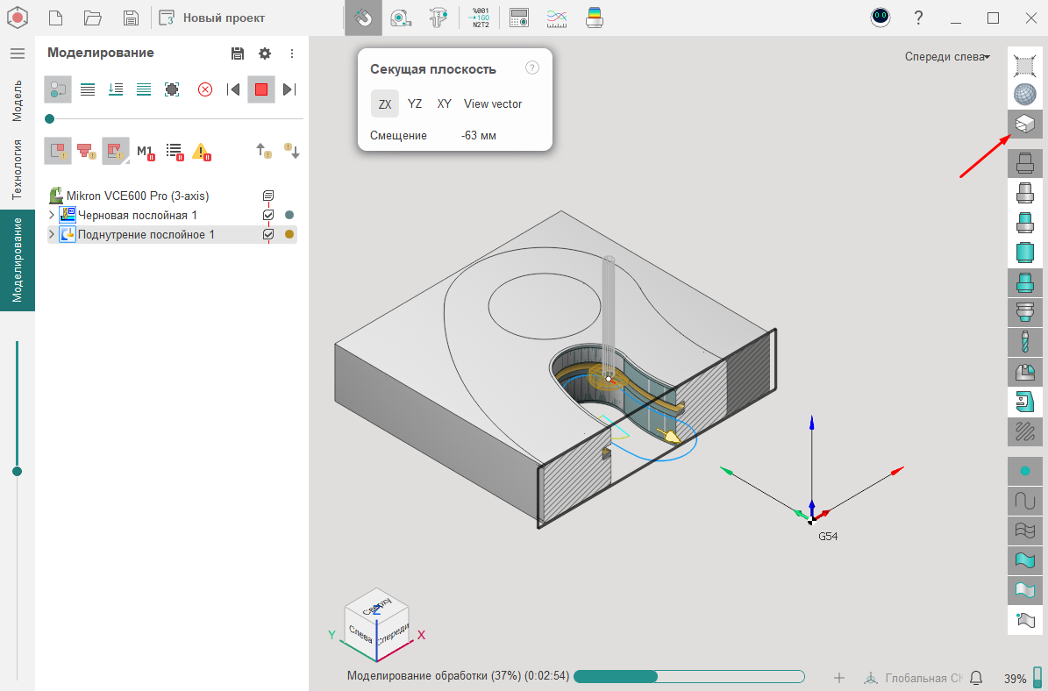The image size is (1048, 691).
Task: Open the Спереди слева view dropdown
Action: [947, 57]
